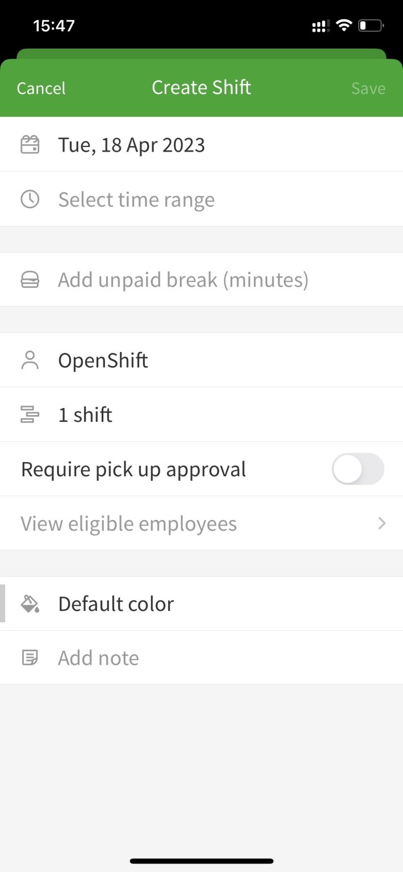Click the note icon beside Add note

(x=30, y=657)
